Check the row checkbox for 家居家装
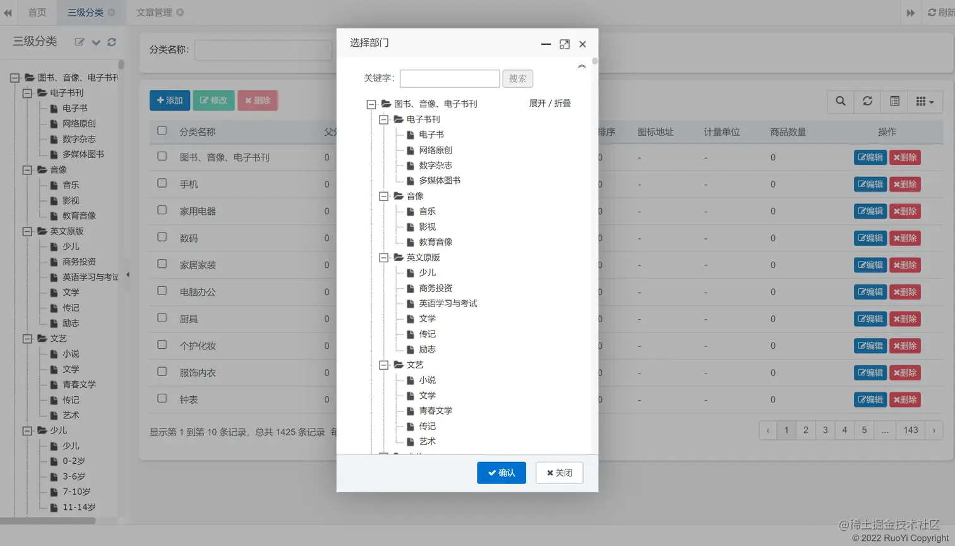955x546 pixels. pos(162,264)
